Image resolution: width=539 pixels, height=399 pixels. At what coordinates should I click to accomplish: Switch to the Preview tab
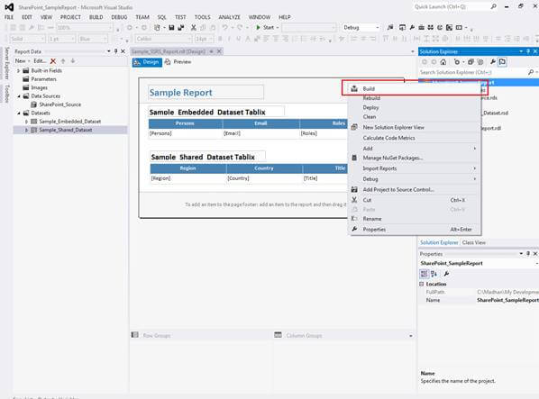pyautogui.click(x=178, y=62)
